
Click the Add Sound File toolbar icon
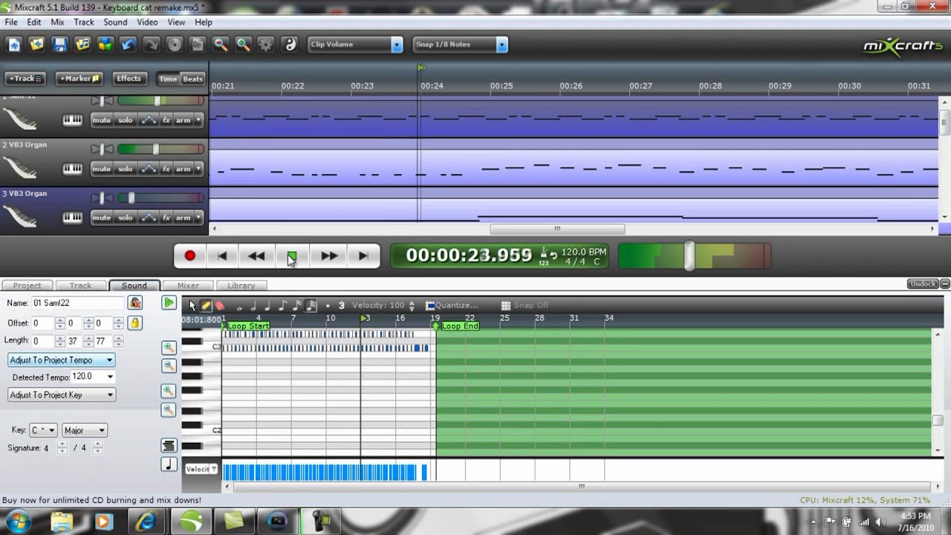[x=82, y=45]
